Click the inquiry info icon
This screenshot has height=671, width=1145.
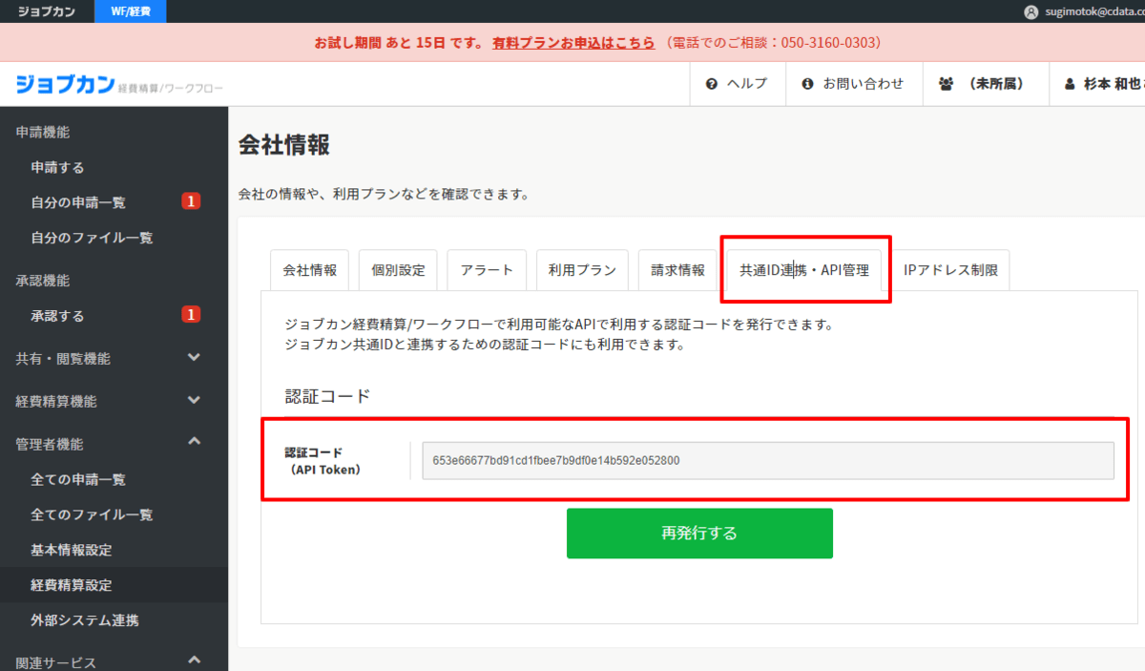pos(807,84)
